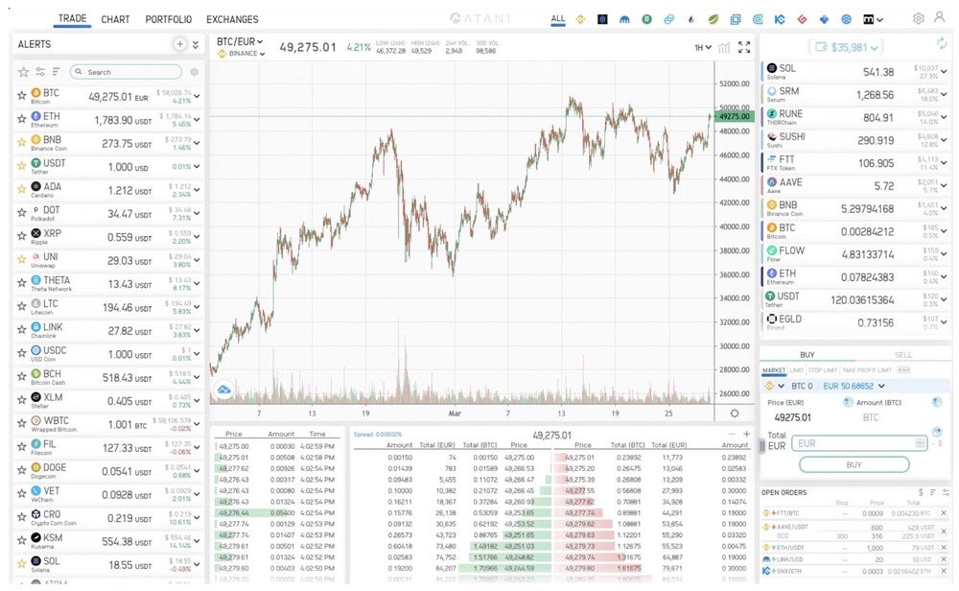Toggle fullscreen chart mode

pyautogui.click(x=744, y=47)
